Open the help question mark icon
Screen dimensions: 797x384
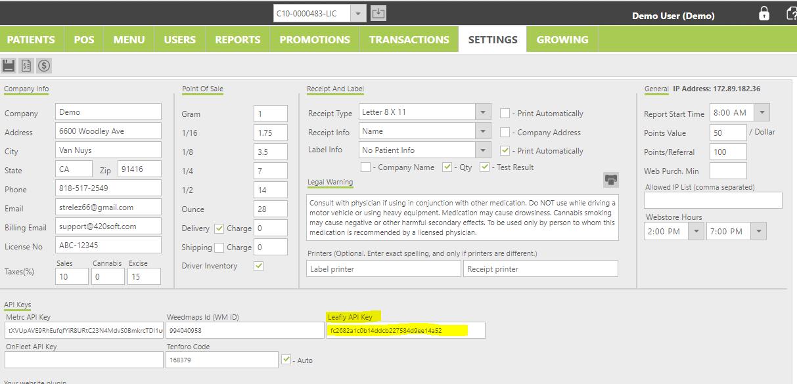[791, 14]
